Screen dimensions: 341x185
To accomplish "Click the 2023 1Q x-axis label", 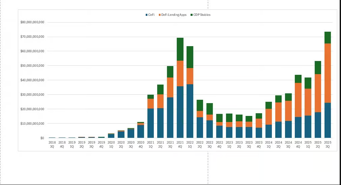I will pyautogui.click(x=229, y=145).
